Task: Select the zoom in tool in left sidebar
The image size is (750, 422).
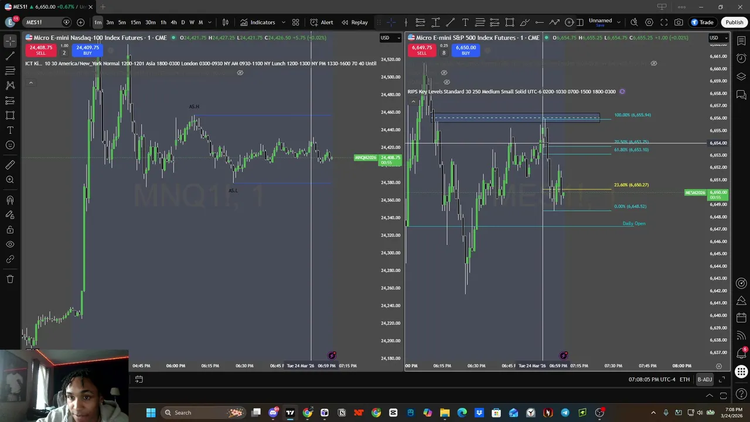Action: tap(10, 180)
